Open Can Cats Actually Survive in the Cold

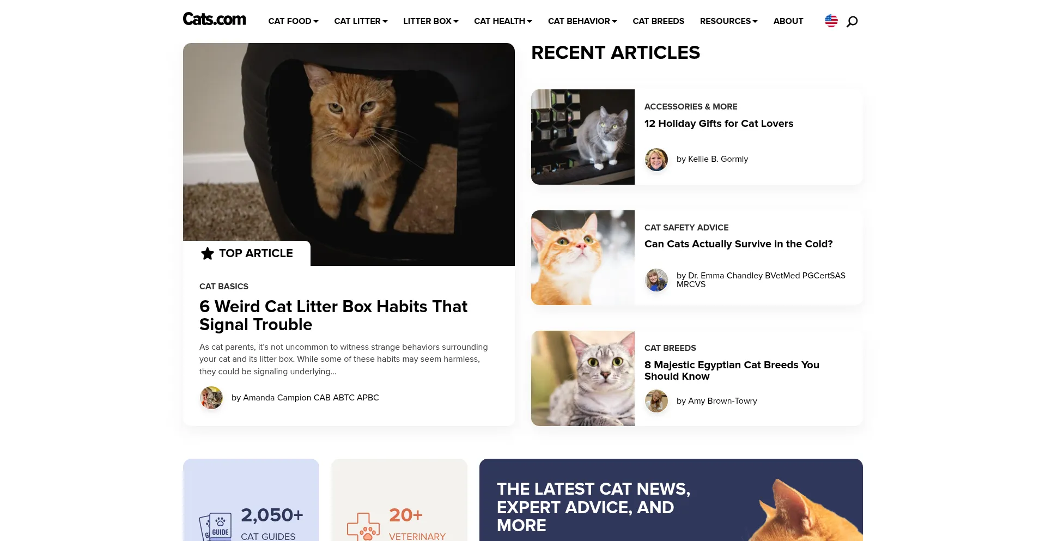(x=738, y=244)
